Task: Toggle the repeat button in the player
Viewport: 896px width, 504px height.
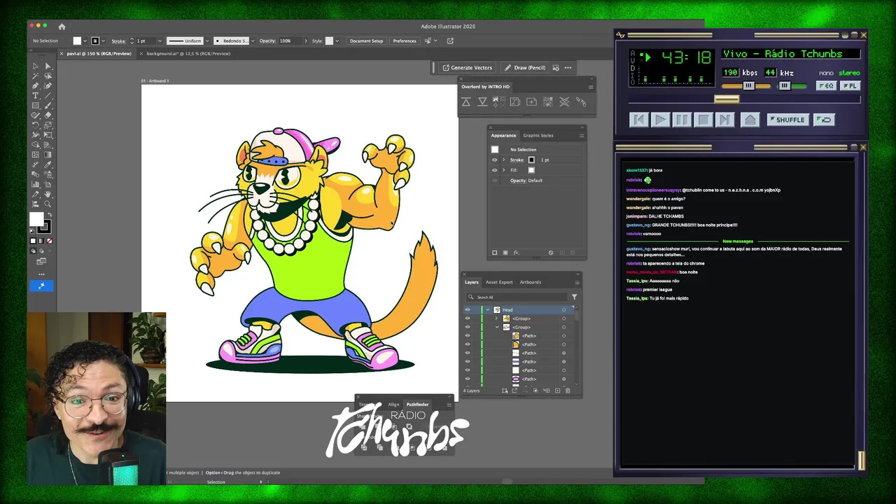Action: pos(825,120)
